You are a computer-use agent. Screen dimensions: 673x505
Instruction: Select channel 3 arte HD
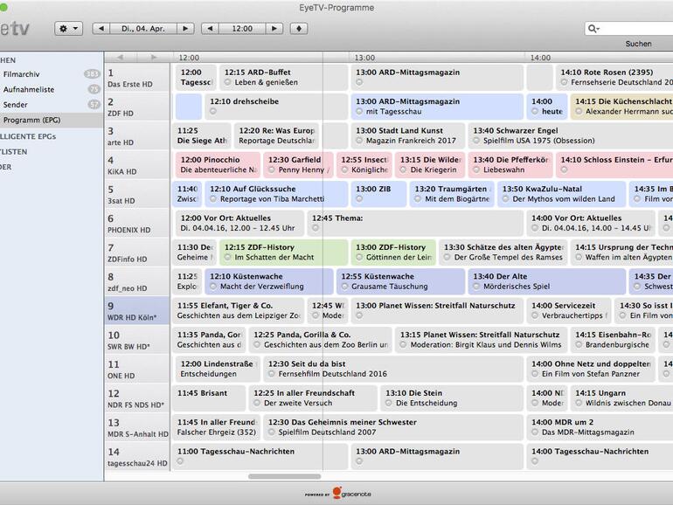coord(137,136)
